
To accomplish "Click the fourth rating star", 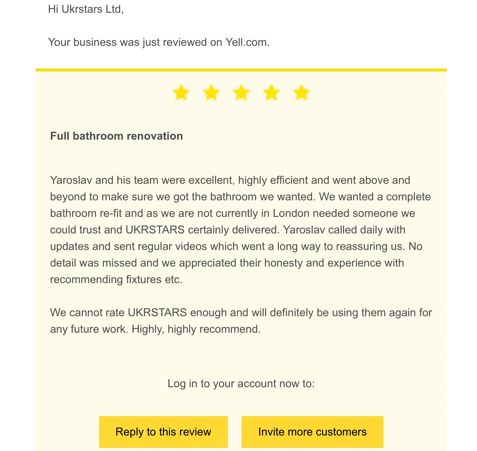I will [272, 93].
